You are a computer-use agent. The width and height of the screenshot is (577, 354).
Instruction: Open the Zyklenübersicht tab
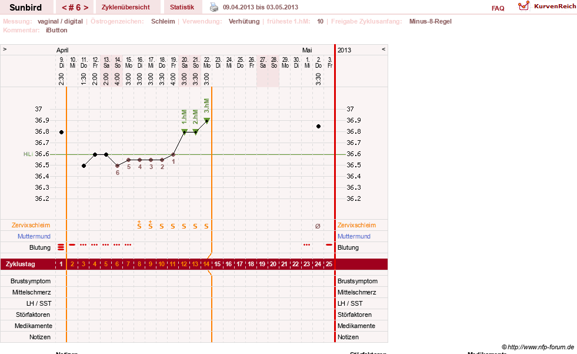(126, 7)
